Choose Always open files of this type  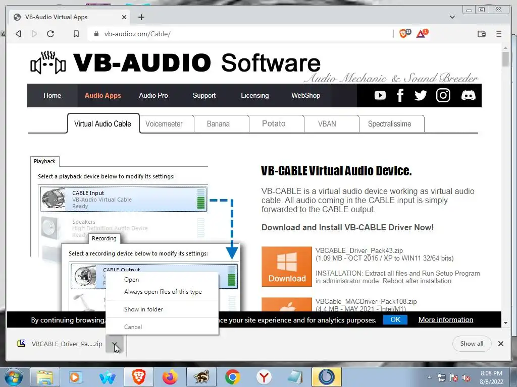tap(162, 292)
